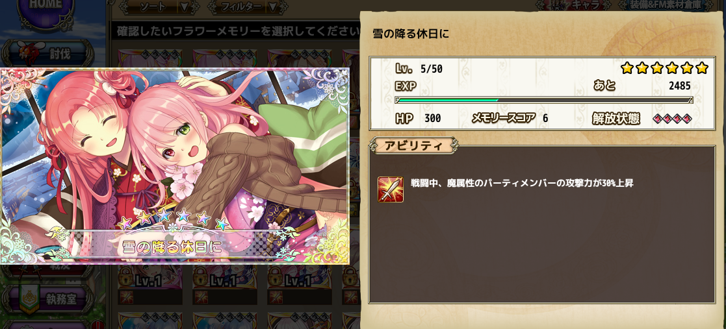Open the ソート dropdown arrow
The image size is (726, 329).
coord(184,7)
